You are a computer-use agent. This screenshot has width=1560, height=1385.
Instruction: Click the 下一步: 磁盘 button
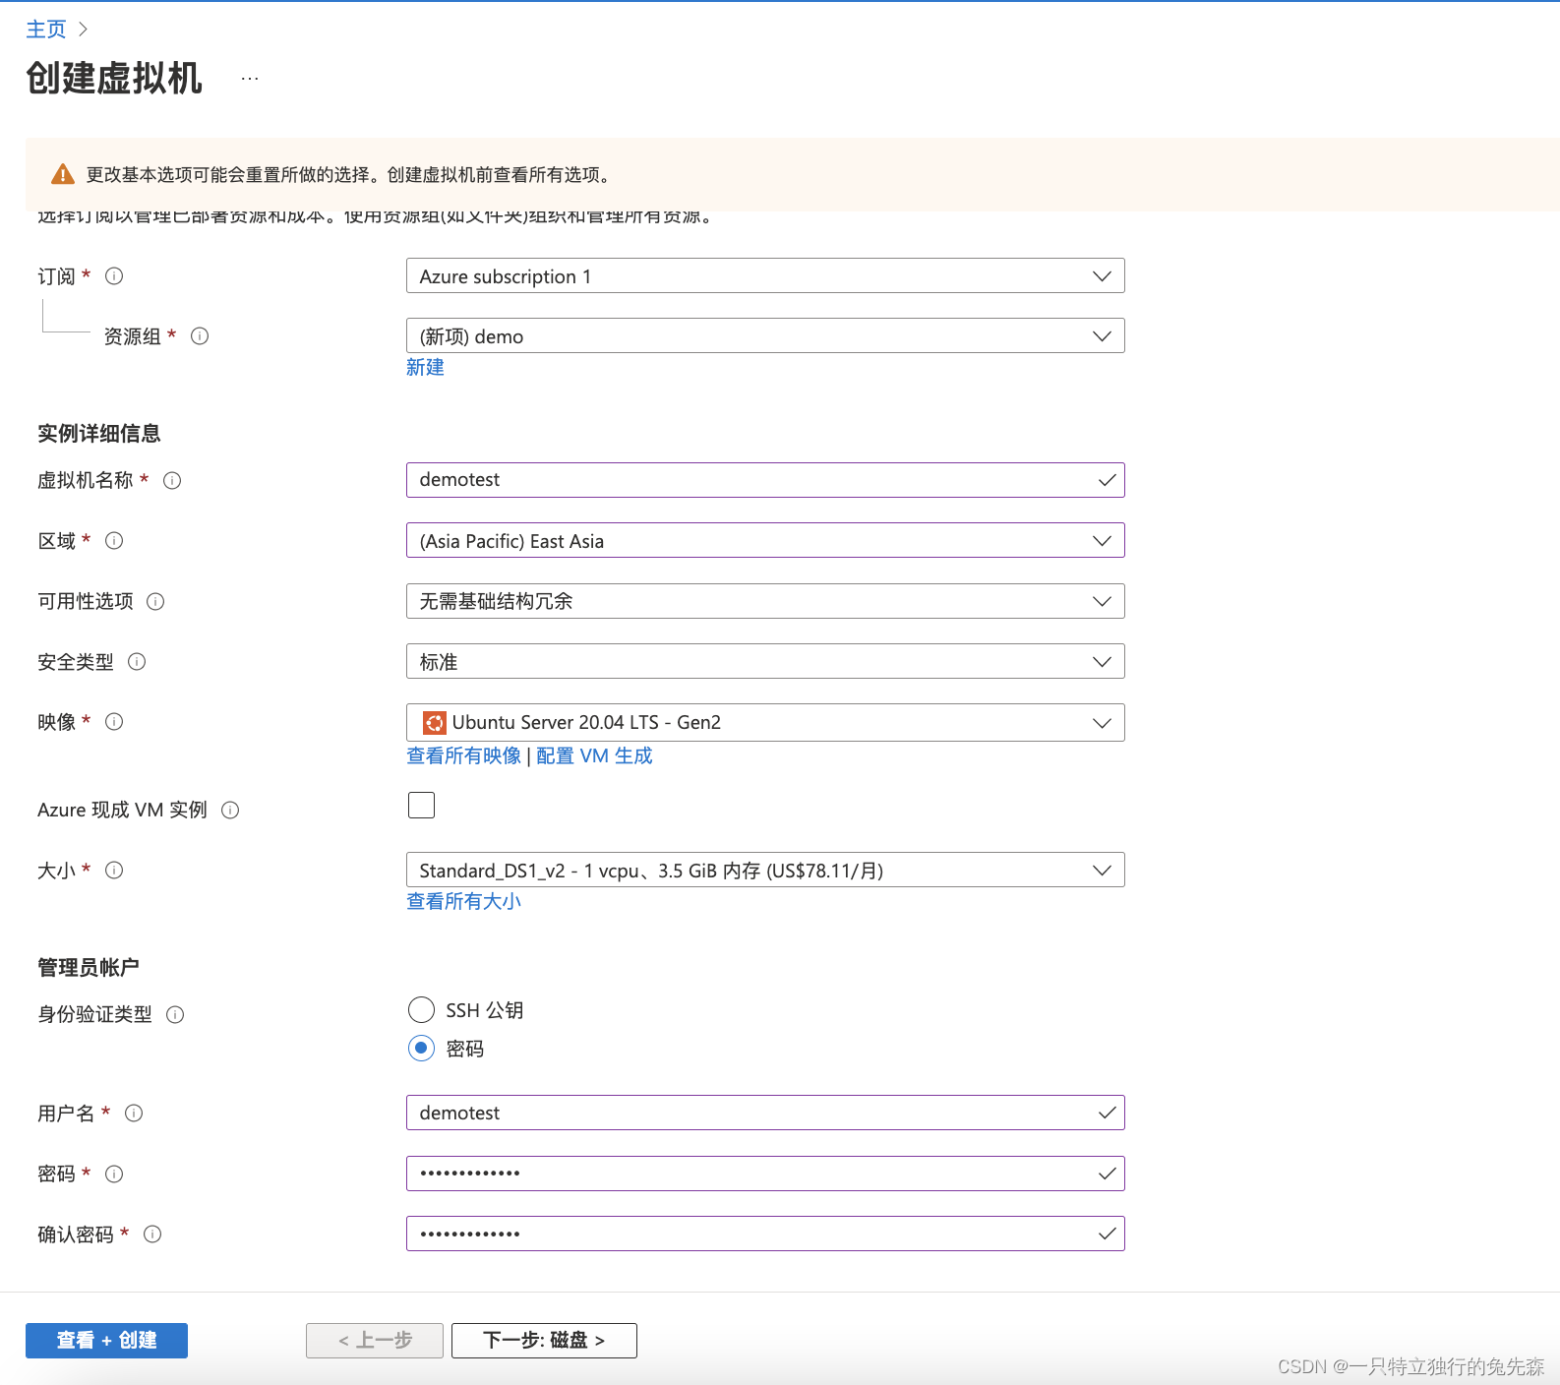click(544, 1341)
